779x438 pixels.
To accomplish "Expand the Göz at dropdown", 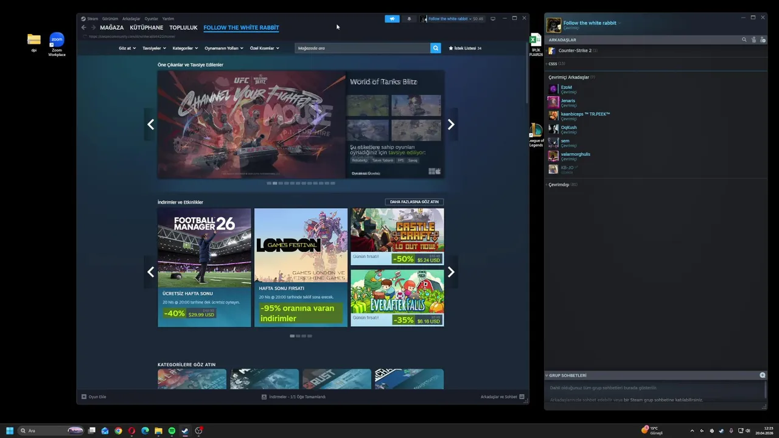I will click(127, 48).
